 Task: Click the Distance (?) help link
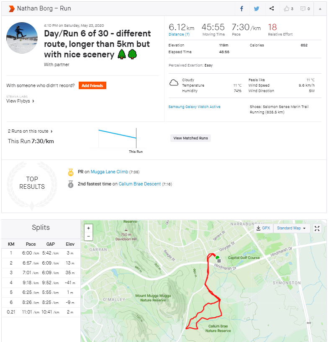pyautogui.click(x=179, y=34)
